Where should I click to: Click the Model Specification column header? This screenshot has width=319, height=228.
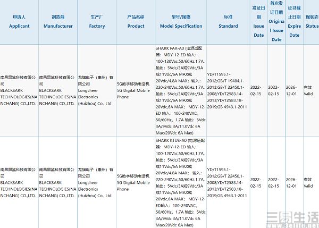[181, 22]
